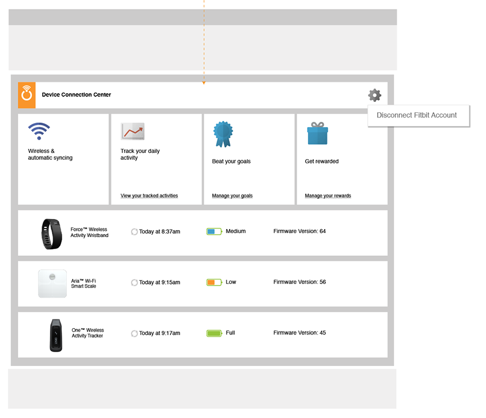This screenshot has height=418, width=486.
Task: Click the Aria smart scale image
Action: 53,283
